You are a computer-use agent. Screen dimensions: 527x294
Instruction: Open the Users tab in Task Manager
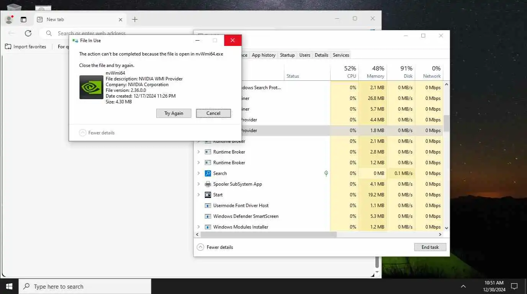[305, 55]
